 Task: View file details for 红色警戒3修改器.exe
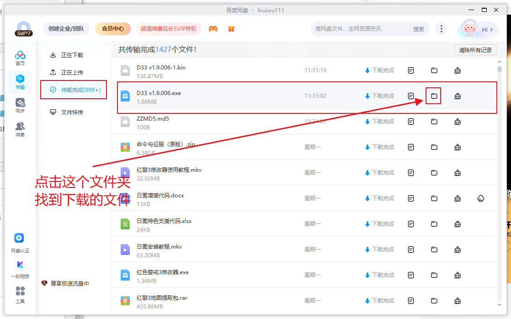(x=410, y=275)
